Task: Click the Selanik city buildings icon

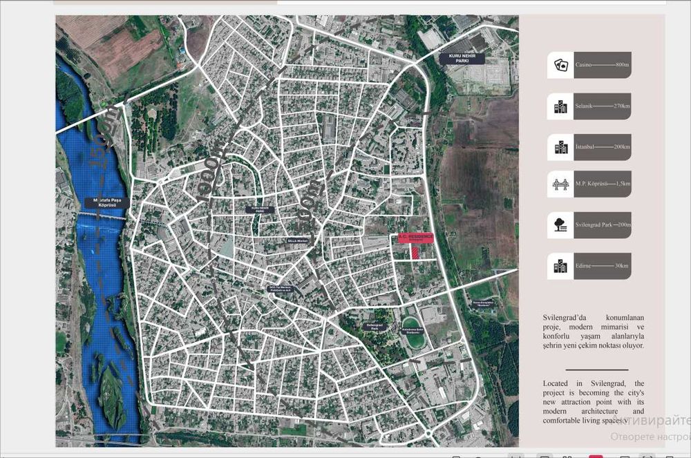Action: [x=560, y=106]
